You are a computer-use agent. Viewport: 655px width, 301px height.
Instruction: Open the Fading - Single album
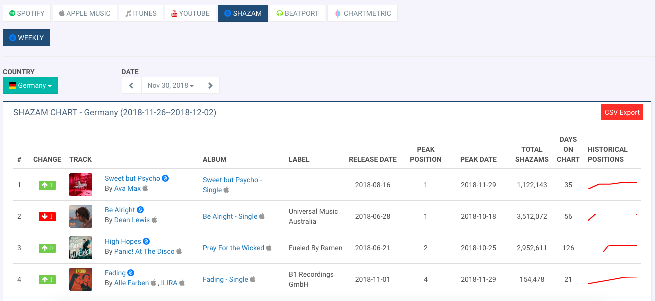[225, 279]
